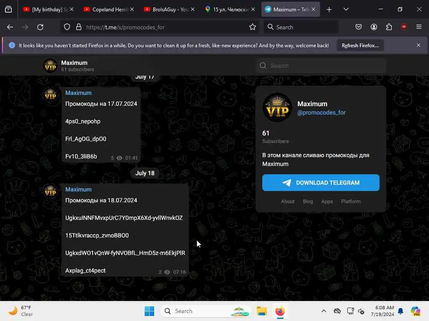This screenshot has height=321, width=429.
Task: Open the Blog footer link
Action: point(308,201)
